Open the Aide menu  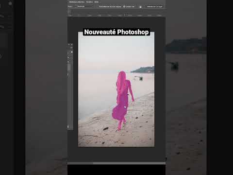[x=97, y=2]
